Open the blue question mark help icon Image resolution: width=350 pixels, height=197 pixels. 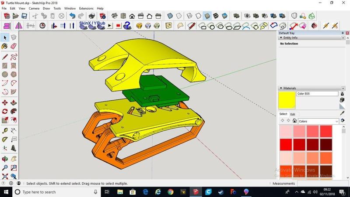[x=127, y=26]
